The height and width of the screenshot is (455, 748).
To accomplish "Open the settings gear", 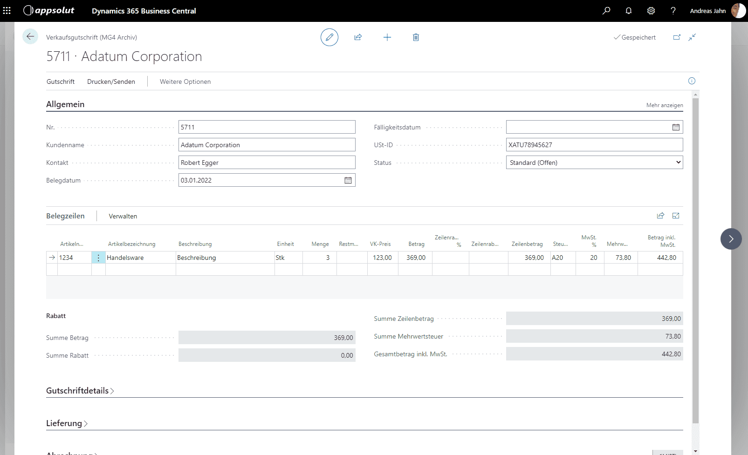I will [651, 11].
